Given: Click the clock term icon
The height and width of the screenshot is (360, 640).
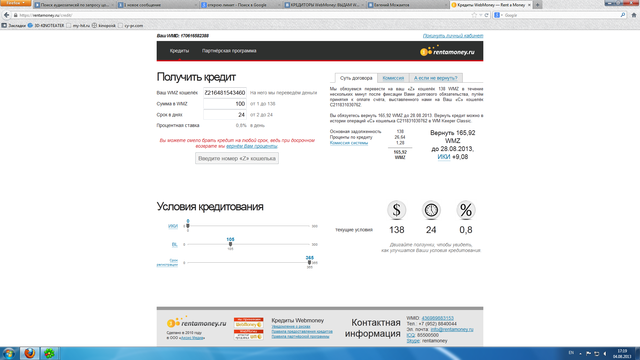Looking at the screenshot, I should 431,210.
